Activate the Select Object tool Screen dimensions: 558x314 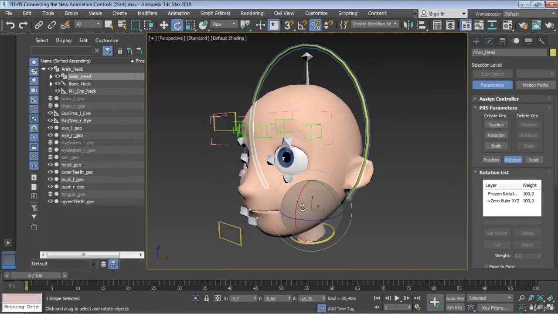tap(109, 25)
